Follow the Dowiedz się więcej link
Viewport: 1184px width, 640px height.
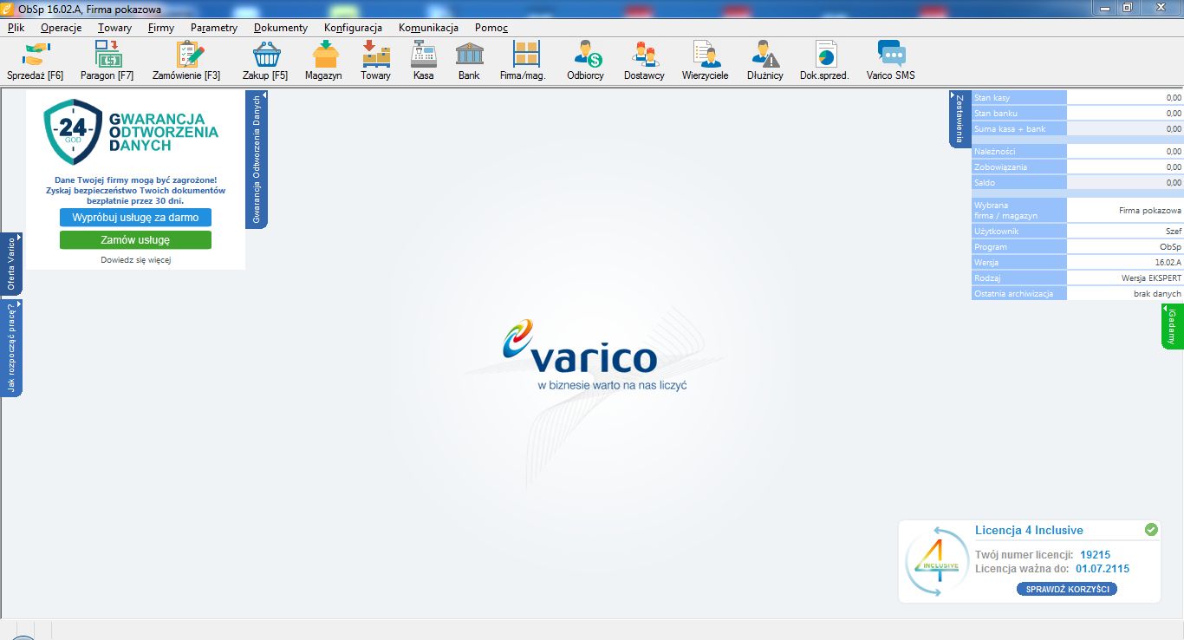pyautogui.click(x=135, y=260)
